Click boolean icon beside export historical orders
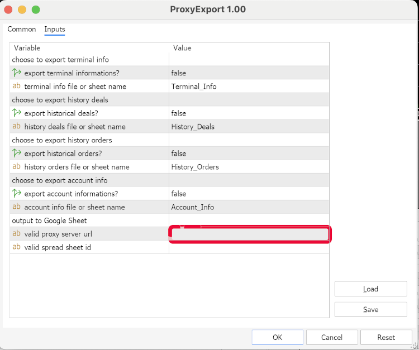This screenshot has width=419, height=350. 17,154
